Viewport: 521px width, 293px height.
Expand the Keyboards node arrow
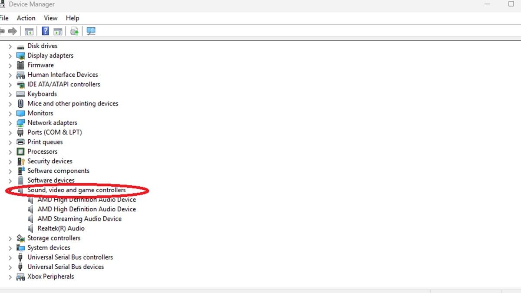point(10,94)
